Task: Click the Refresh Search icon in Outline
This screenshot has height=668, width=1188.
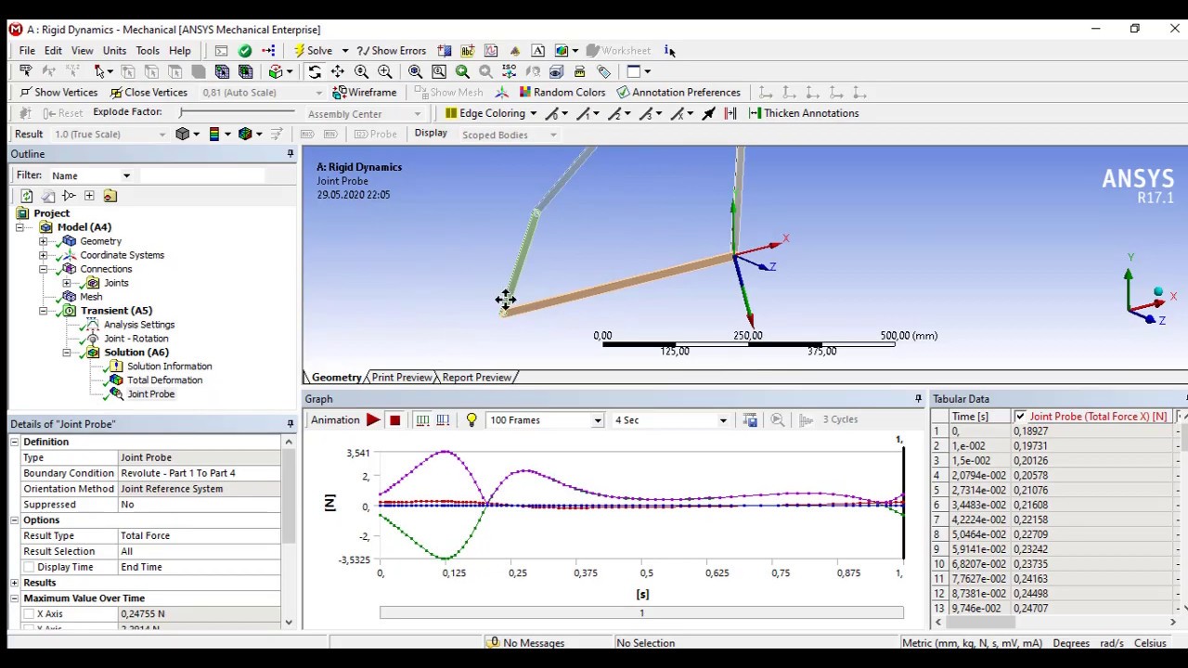Action: [x=27, y=196]
